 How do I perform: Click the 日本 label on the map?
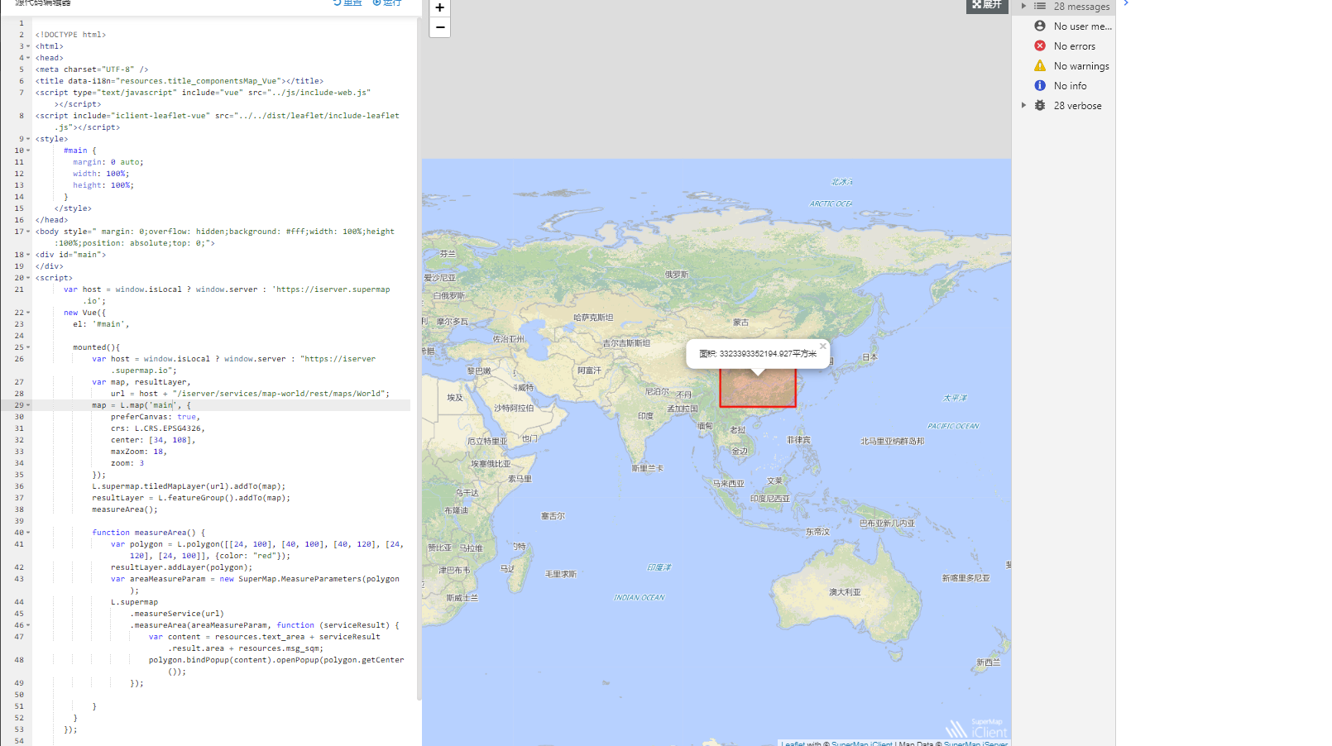(870, 357)
